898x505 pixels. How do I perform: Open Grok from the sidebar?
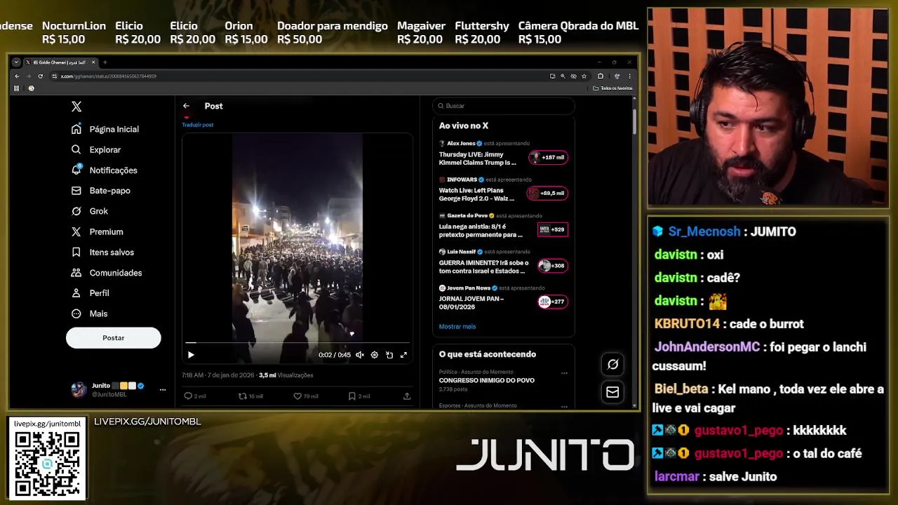click(90, 211)
